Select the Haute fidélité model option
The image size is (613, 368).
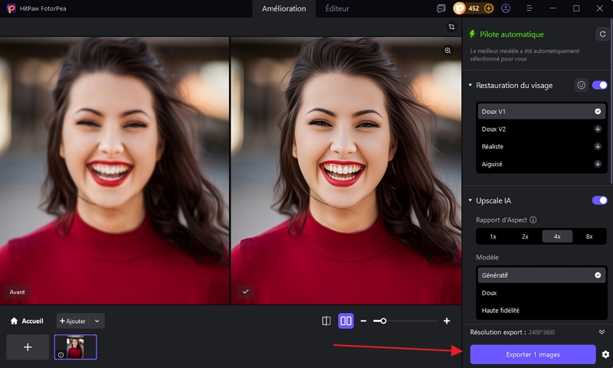point(502,310)
